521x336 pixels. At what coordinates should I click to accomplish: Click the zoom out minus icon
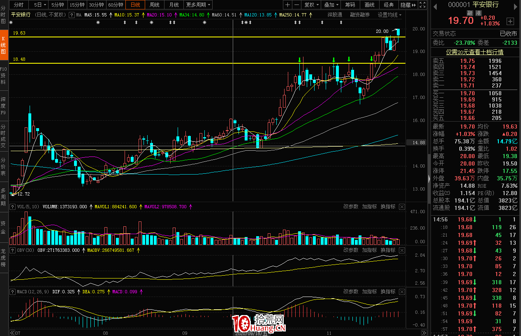tap(296, 5)
